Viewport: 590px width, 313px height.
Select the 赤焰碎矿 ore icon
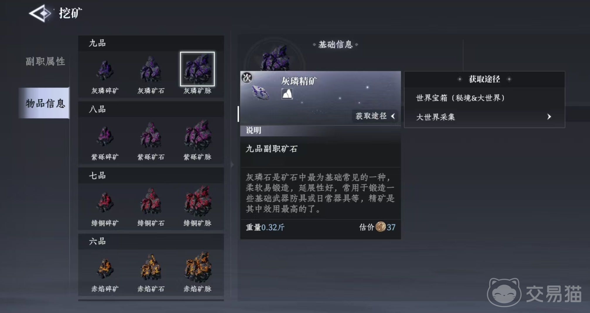tap(105, 268)
